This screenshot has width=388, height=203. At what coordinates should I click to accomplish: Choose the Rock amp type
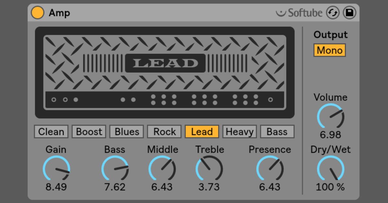click(164, 131)
